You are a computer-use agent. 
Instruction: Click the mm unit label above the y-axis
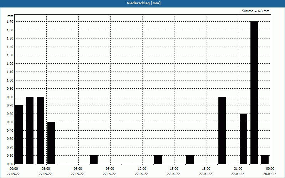click(10, 16)
